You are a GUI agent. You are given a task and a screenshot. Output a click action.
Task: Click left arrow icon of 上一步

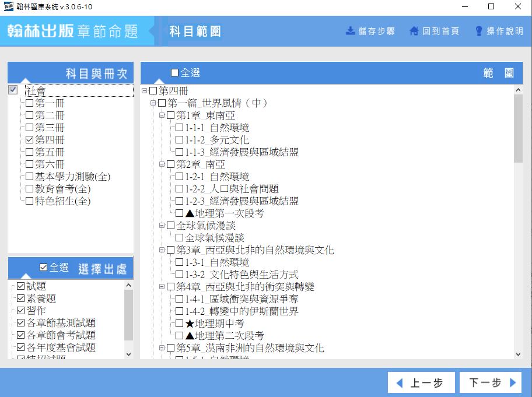pos(400,383)
